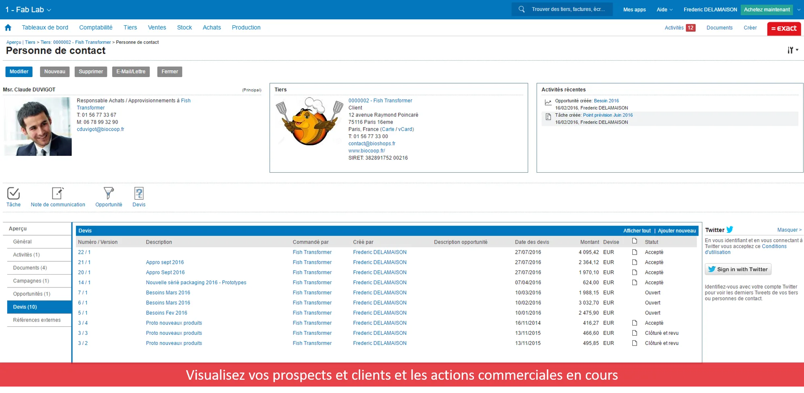The width and height of the screenshot is (804, 393).
Task: Open the Tiers menu
Action: point(130,28)
